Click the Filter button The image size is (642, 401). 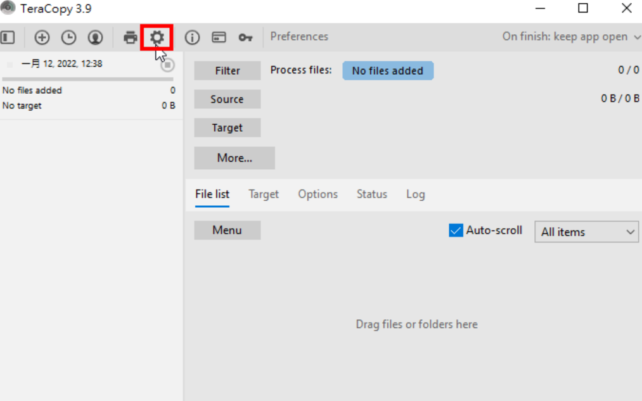(x=228, y=71)
